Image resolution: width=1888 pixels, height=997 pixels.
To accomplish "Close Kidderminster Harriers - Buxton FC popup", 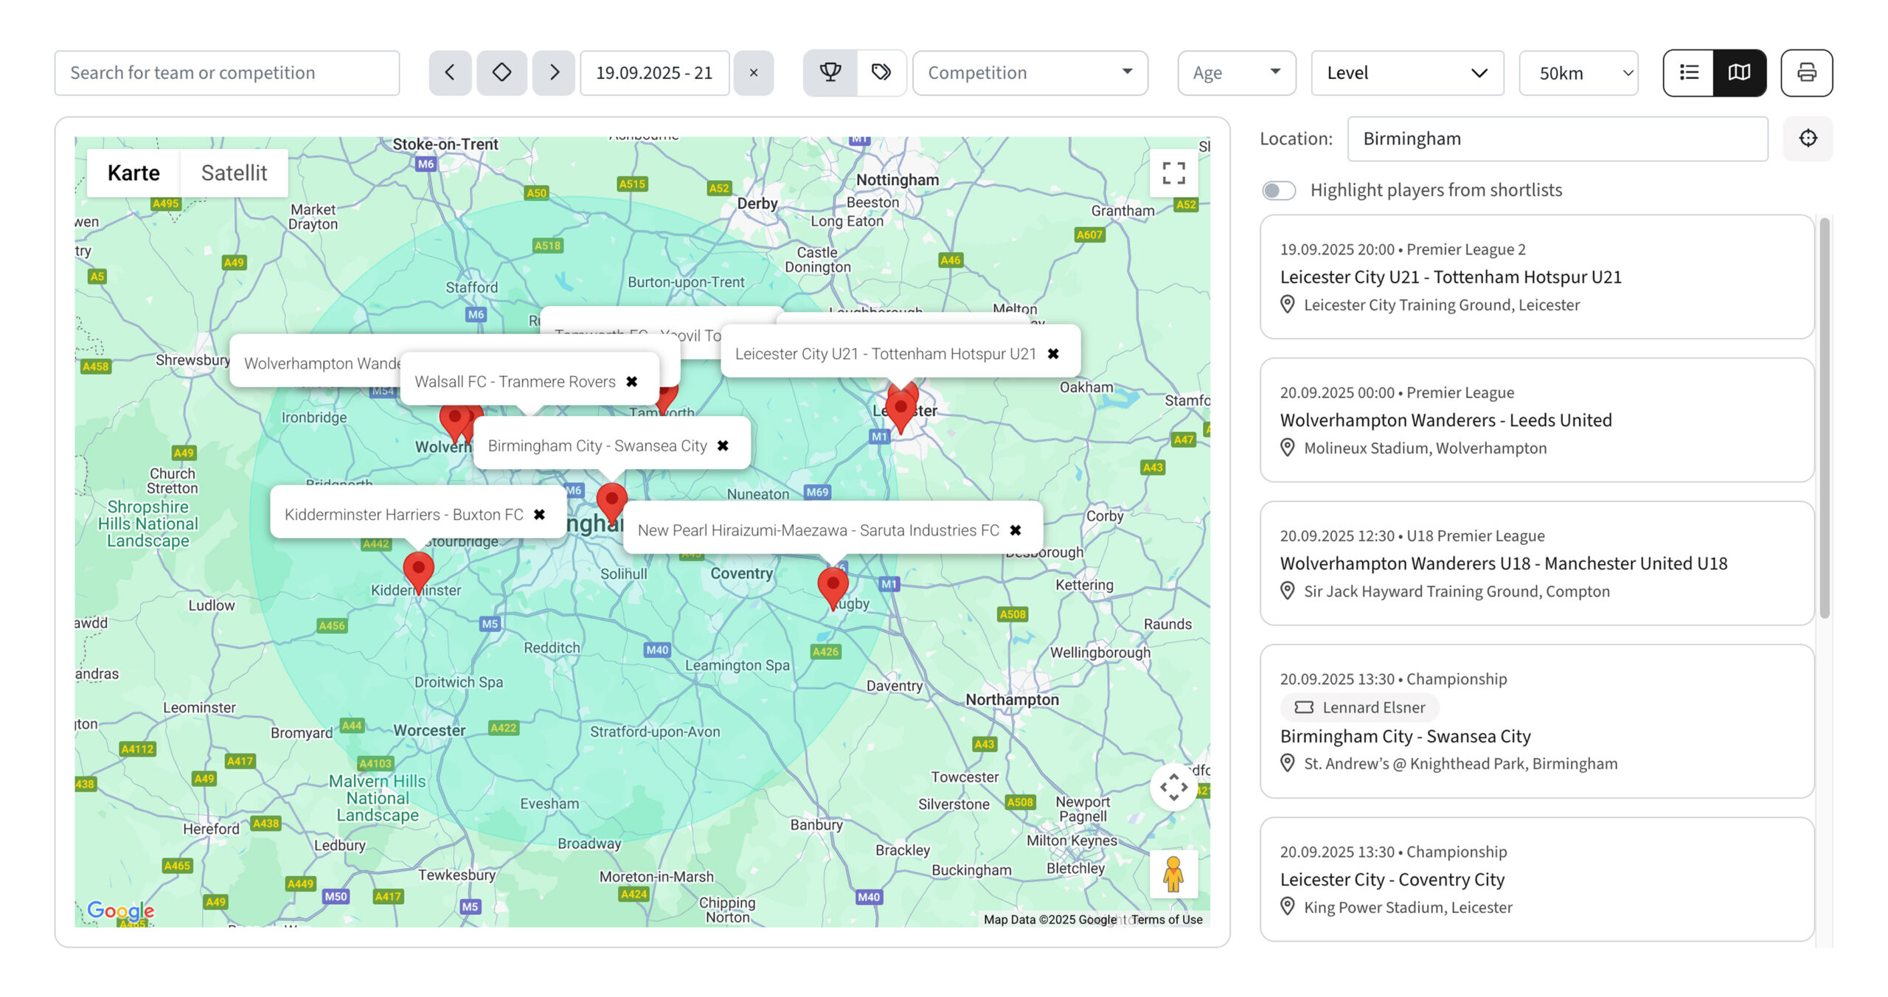I will [540, 514].
